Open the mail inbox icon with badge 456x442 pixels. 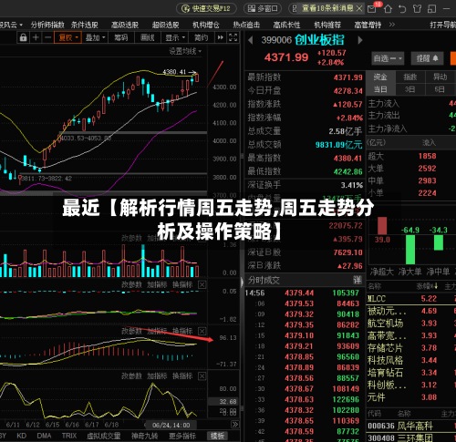[372, 9]
